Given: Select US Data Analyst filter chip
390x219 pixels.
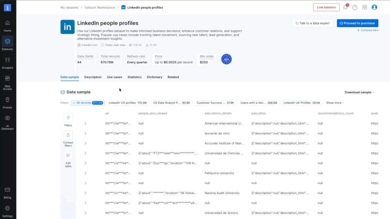Looking at the screenshot, I should pos(172,103).
